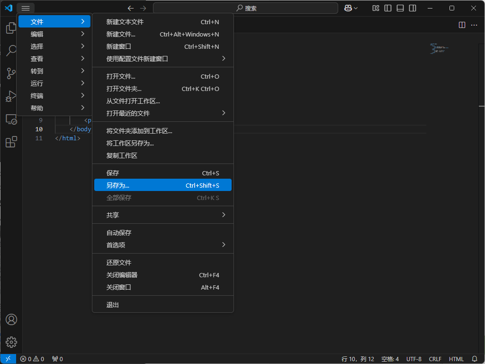Image resolution: width=485 pixels, height=364 pixels.
Task: Expand 首选项 submenu
Action: pyautogui.click(x=163, y=245)
